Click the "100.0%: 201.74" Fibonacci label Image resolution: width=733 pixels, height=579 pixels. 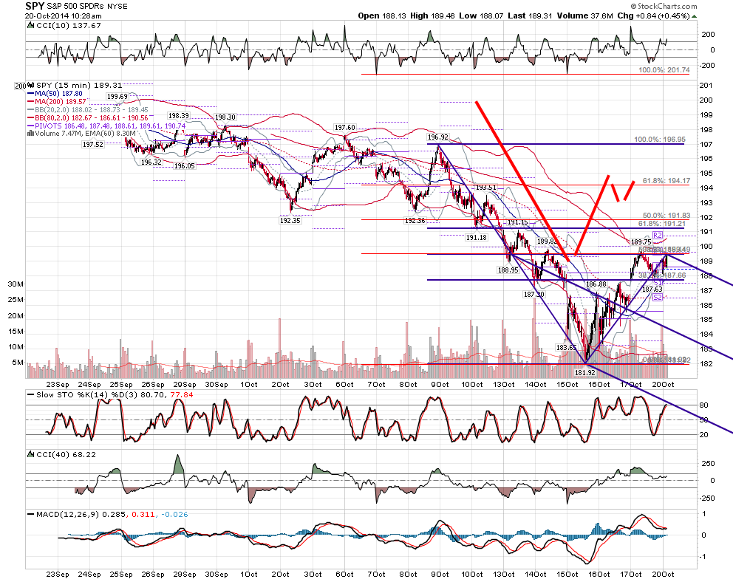coord(664,70)
